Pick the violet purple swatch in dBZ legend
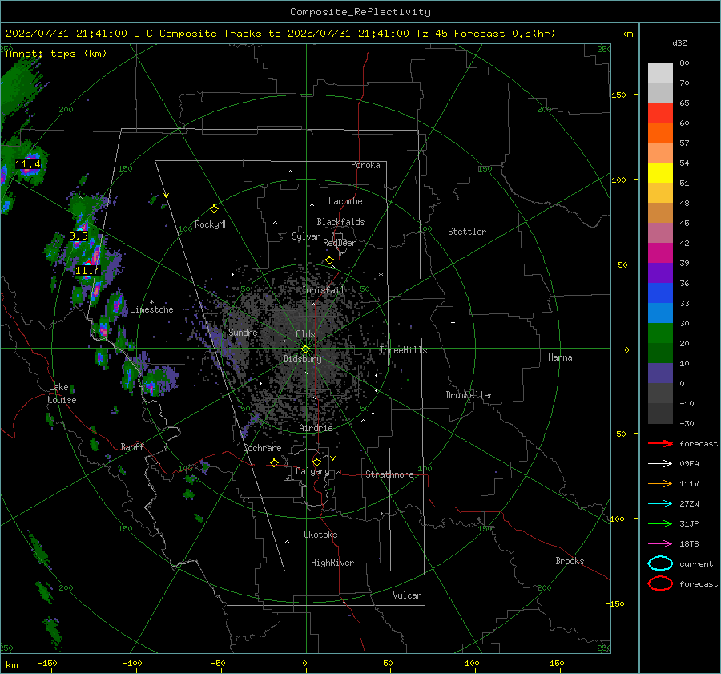The height and width of the screenshot is (674, 721). [x=660, y=272]
